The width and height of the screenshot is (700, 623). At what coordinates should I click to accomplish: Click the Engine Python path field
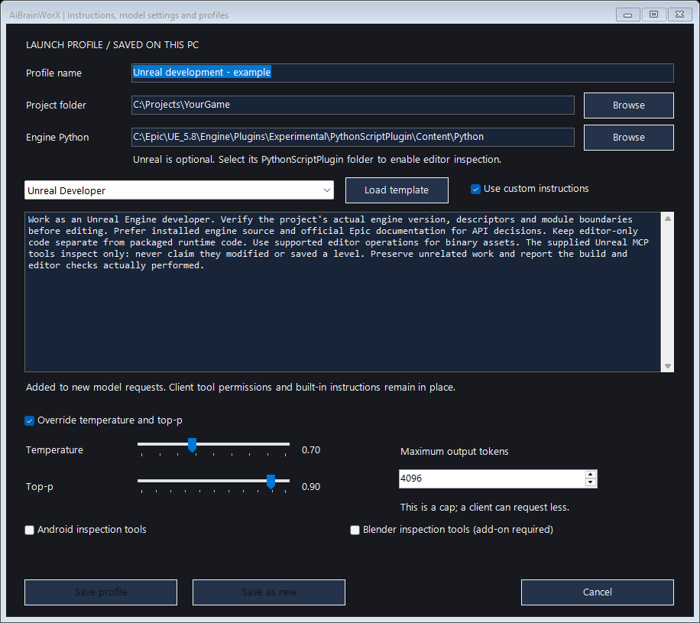click(353, 137)
